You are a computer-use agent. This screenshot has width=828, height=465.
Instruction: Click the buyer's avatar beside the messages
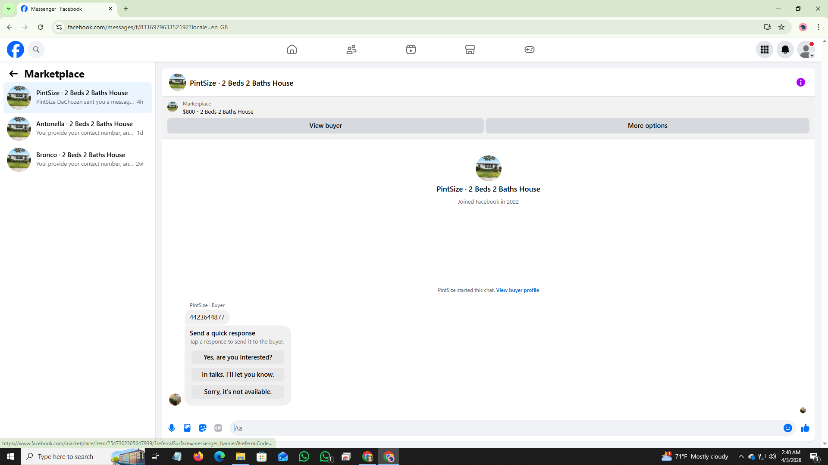point(175,400)
